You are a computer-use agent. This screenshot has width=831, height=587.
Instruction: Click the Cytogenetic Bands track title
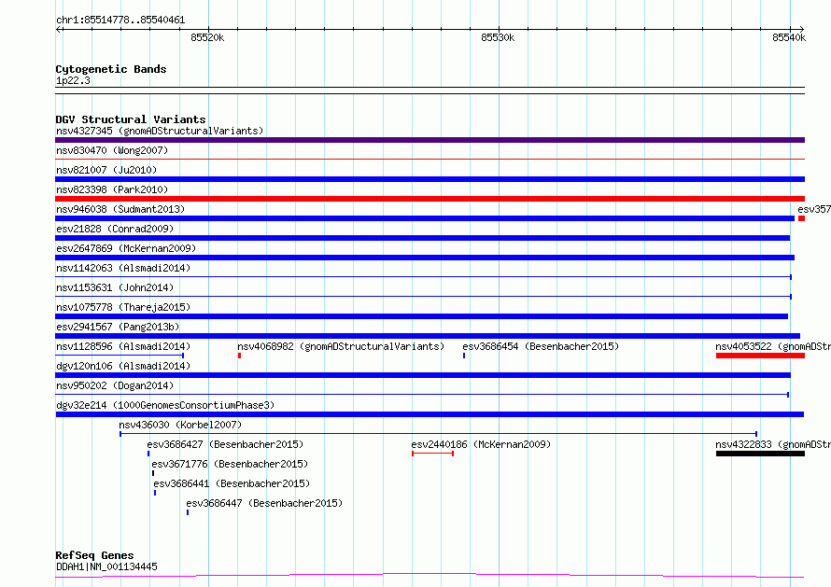(111, 69)
